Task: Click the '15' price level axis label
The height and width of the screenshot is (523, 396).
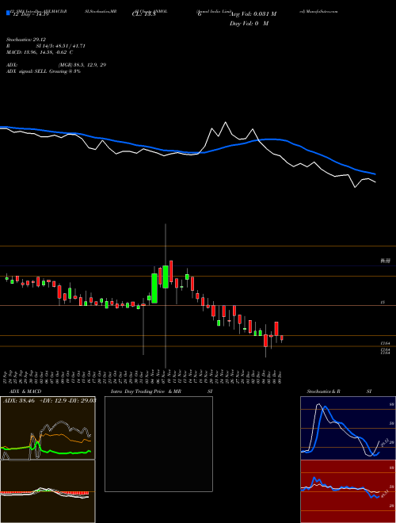Action: pyautogui.click(x=383, y=302)
